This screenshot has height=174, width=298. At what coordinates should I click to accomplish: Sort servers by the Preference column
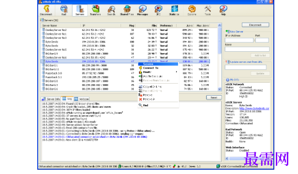pyautogui.click(x=167, y=26)
